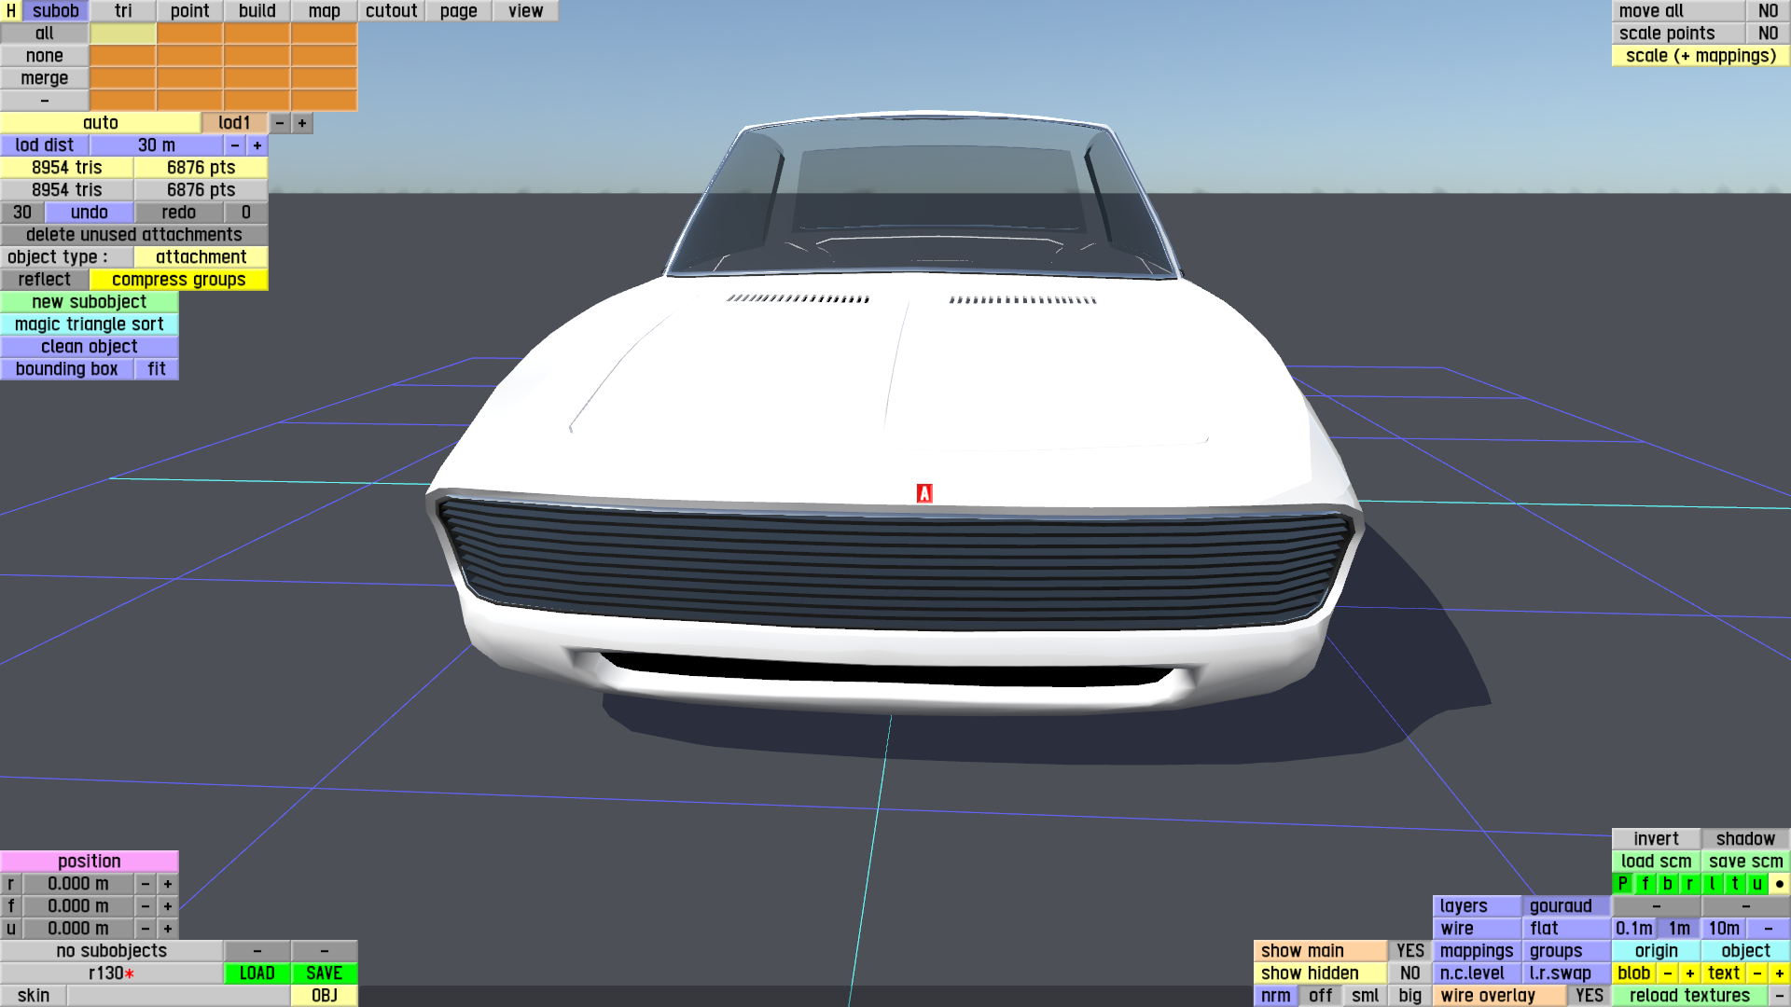
Task: Select the light yellow subobject swatch
Action: (123, 34)
